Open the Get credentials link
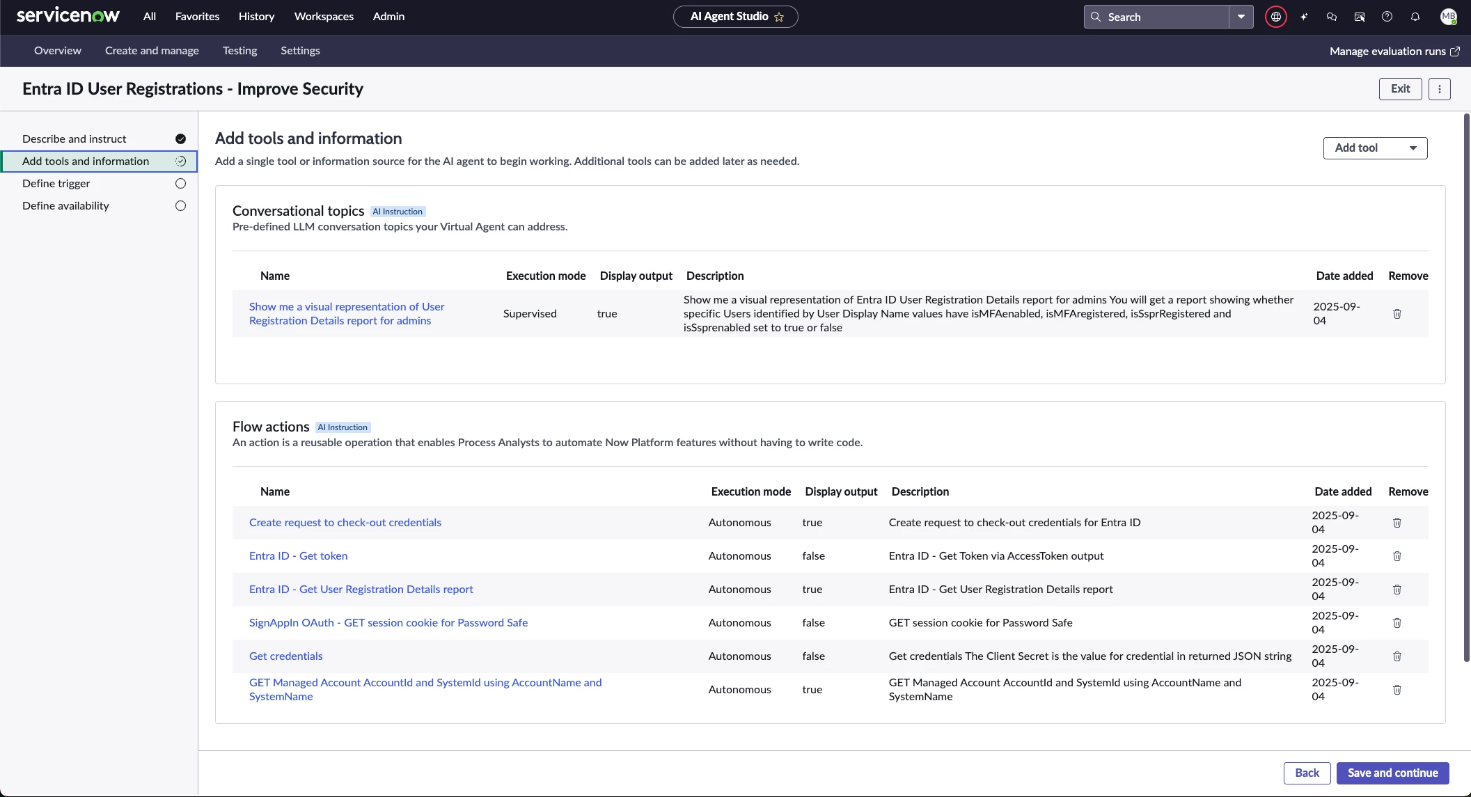 (x=285, y=656)
